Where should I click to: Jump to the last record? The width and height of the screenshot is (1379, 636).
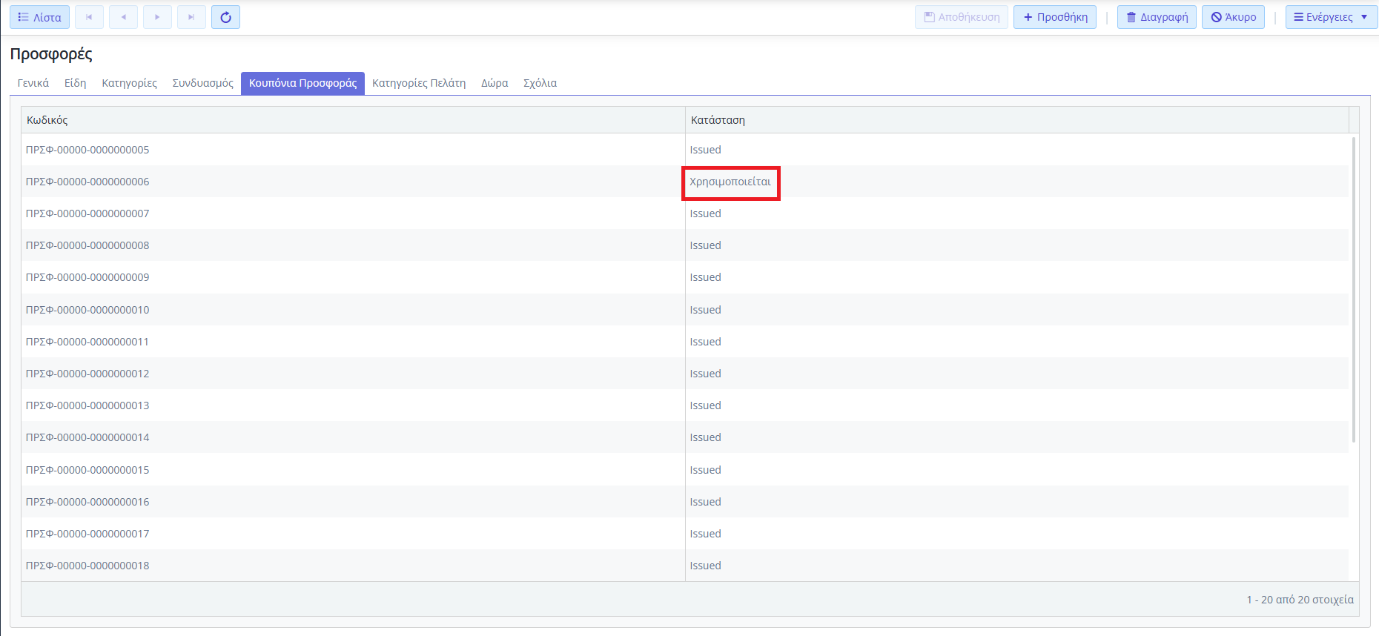pos(191,17)
